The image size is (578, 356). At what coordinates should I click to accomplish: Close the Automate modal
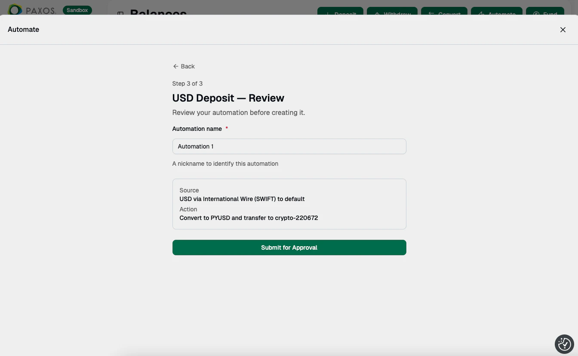[563, 29]
